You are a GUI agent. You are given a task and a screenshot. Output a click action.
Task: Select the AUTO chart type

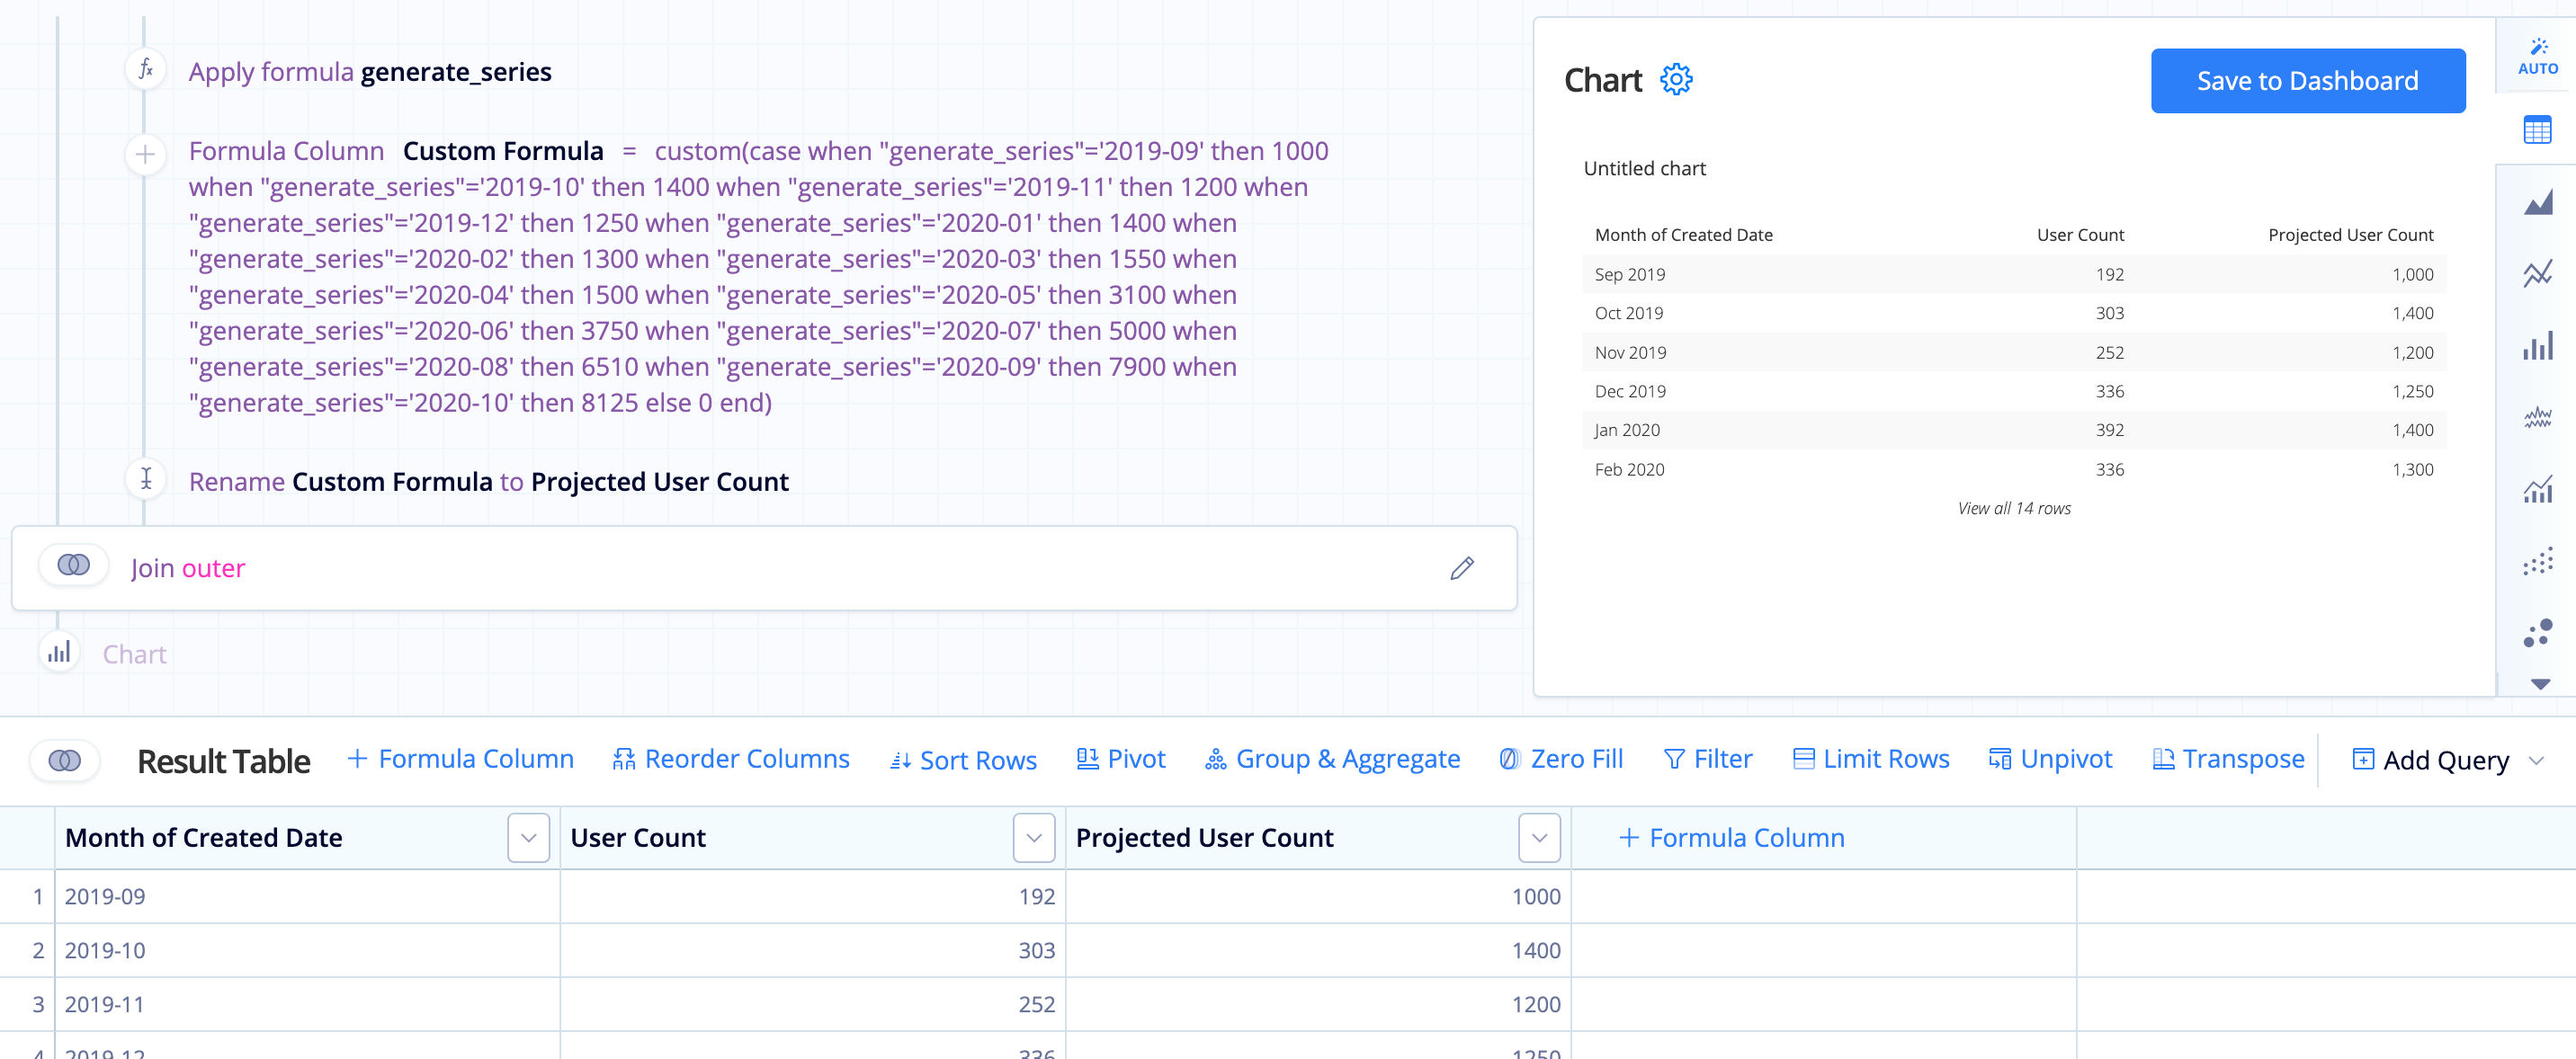[x=2537, y=57]
